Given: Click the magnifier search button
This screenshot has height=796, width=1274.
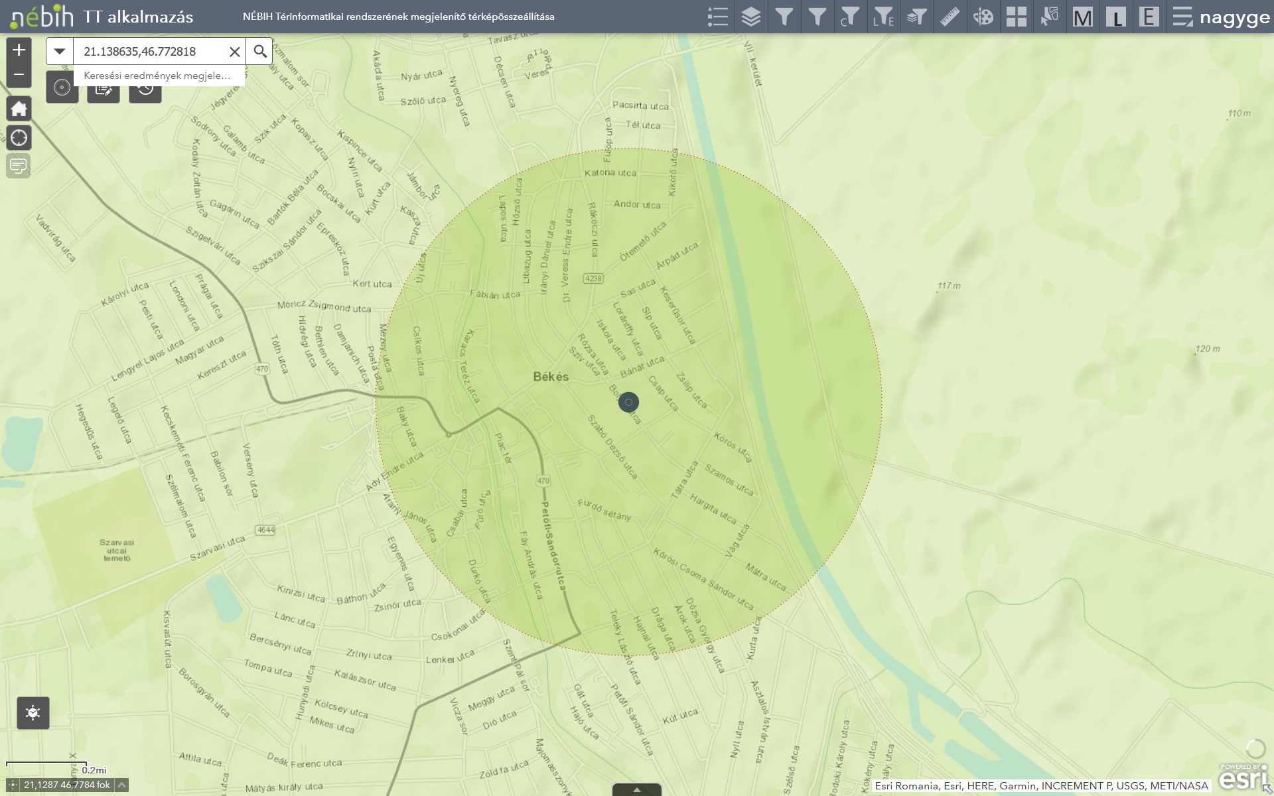Looking at the screenshot, I should [260, 51].
